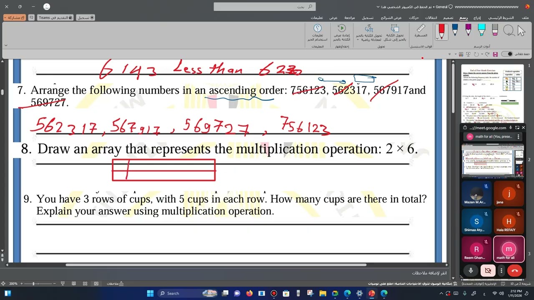
Task: Toggle AutoSave (حفظ تلقائي) switch
Action: 506,54
